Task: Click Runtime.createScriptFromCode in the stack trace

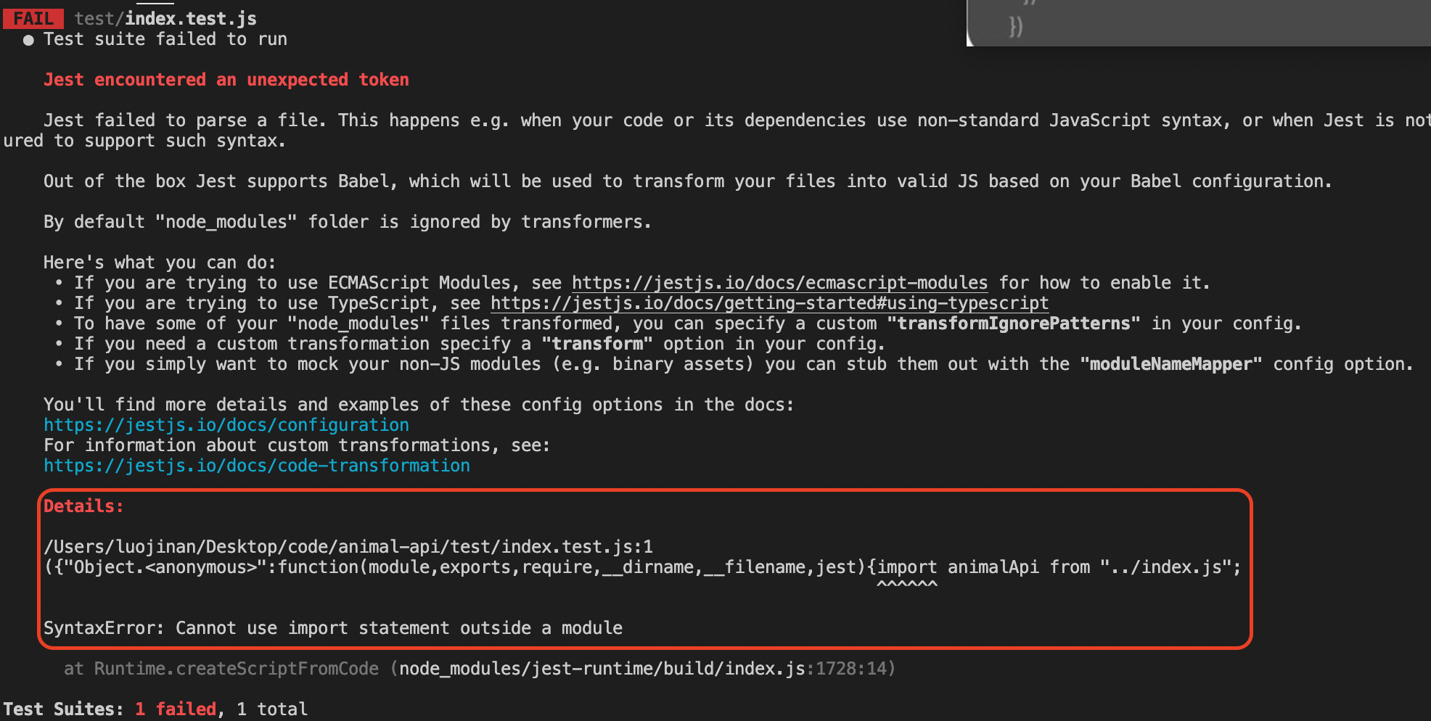Action: pos(237,669)
